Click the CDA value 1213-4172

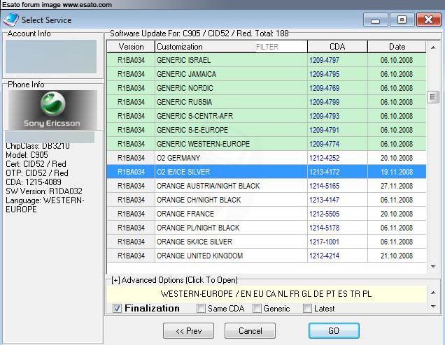[x=324, y=172]
